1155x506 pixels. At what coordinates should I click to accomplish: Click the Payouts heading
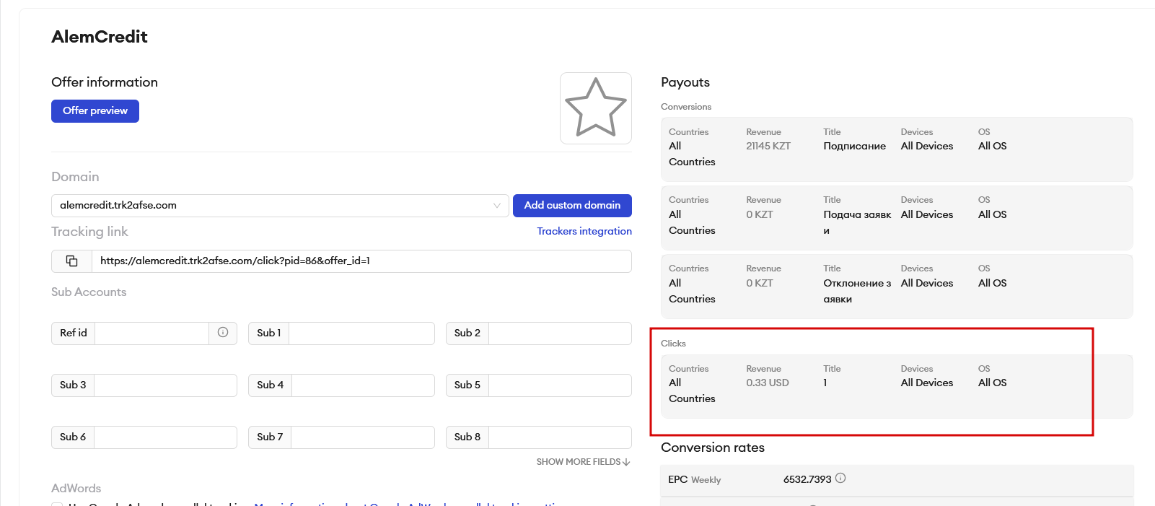[x=685, y=82]
